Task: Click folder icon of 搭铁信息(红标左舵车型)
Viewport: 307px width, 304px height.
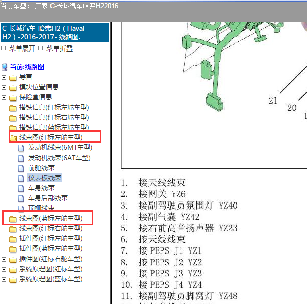Action: (13, 108)
